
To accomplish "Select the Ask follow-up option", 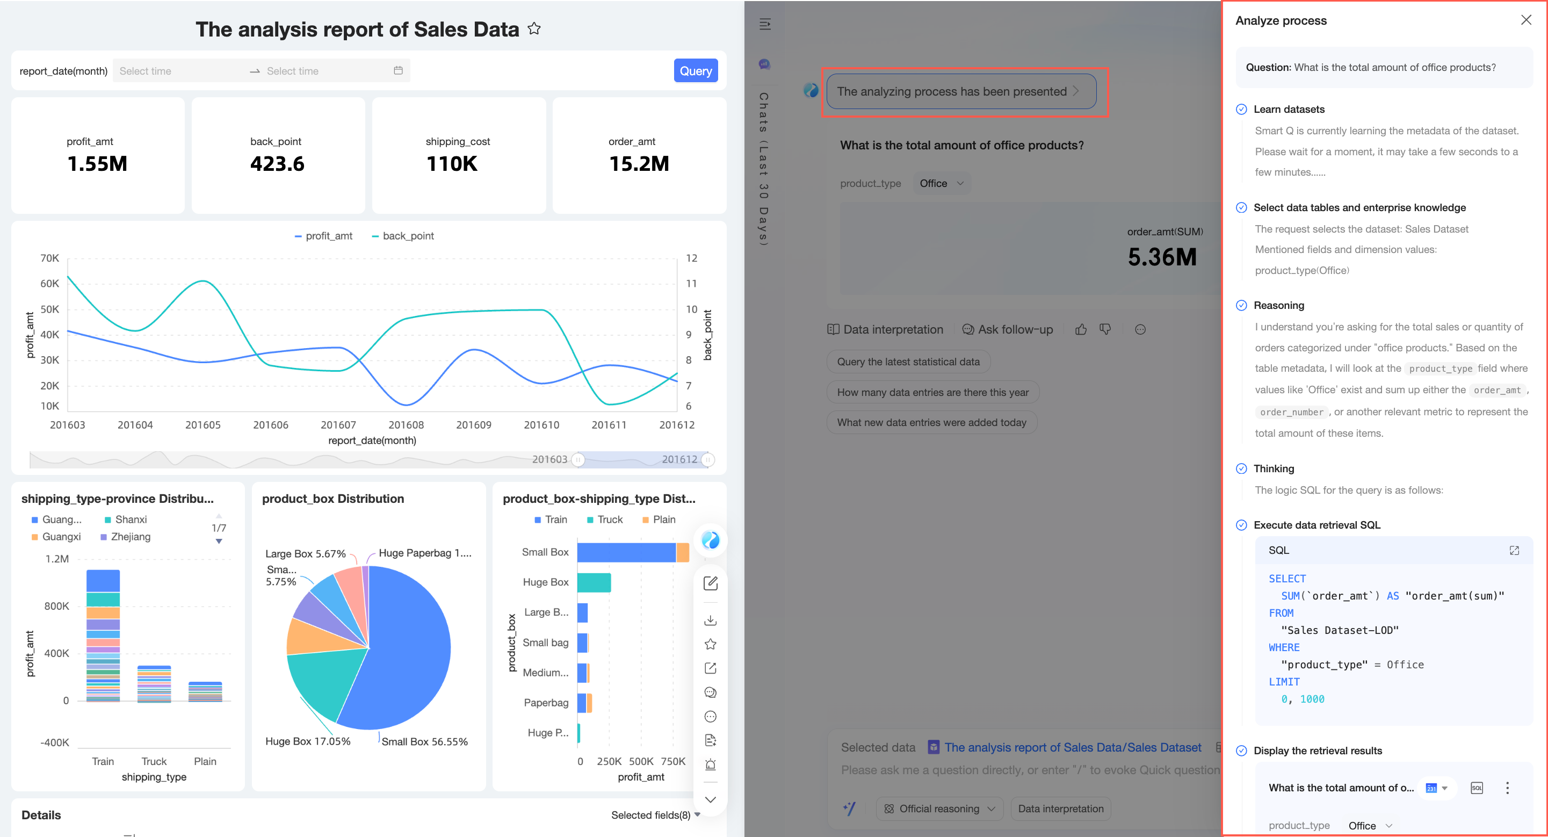I will pyautogui.click(x=1008, y=329).
